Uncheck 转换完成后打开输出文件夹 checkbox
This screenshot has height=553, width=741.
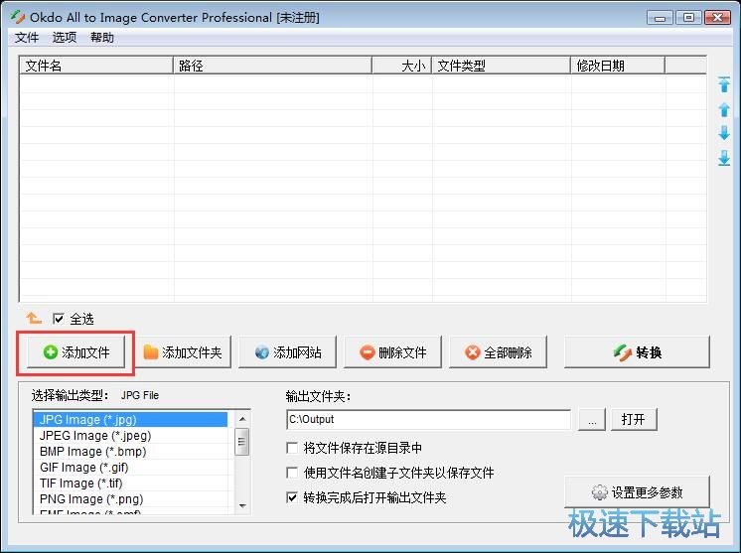292,497
